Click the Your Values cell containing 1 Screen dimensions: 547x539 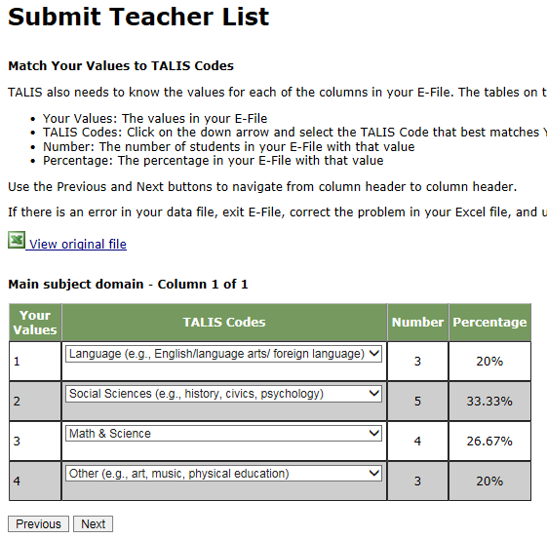(35, 362)
